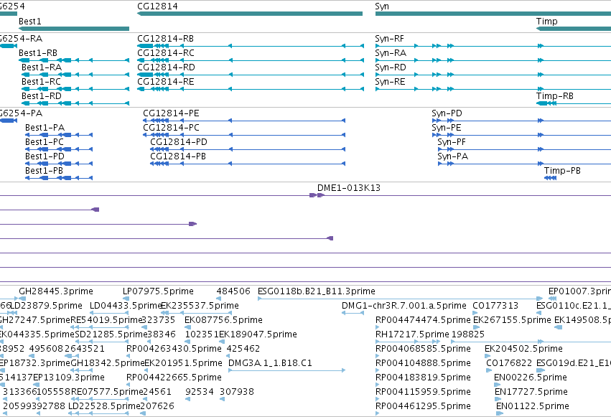The height and width of the screenshot is (417, 611).
Task: Click the Timp-RB transcript label
Action: coord(555,96)
